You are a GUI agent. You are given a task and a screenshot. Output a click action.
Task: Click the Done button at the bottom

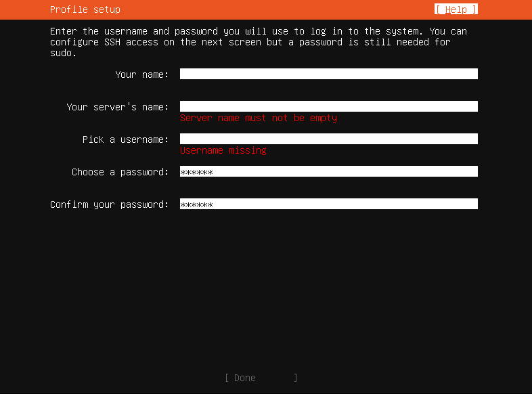[x=261, y=378]
